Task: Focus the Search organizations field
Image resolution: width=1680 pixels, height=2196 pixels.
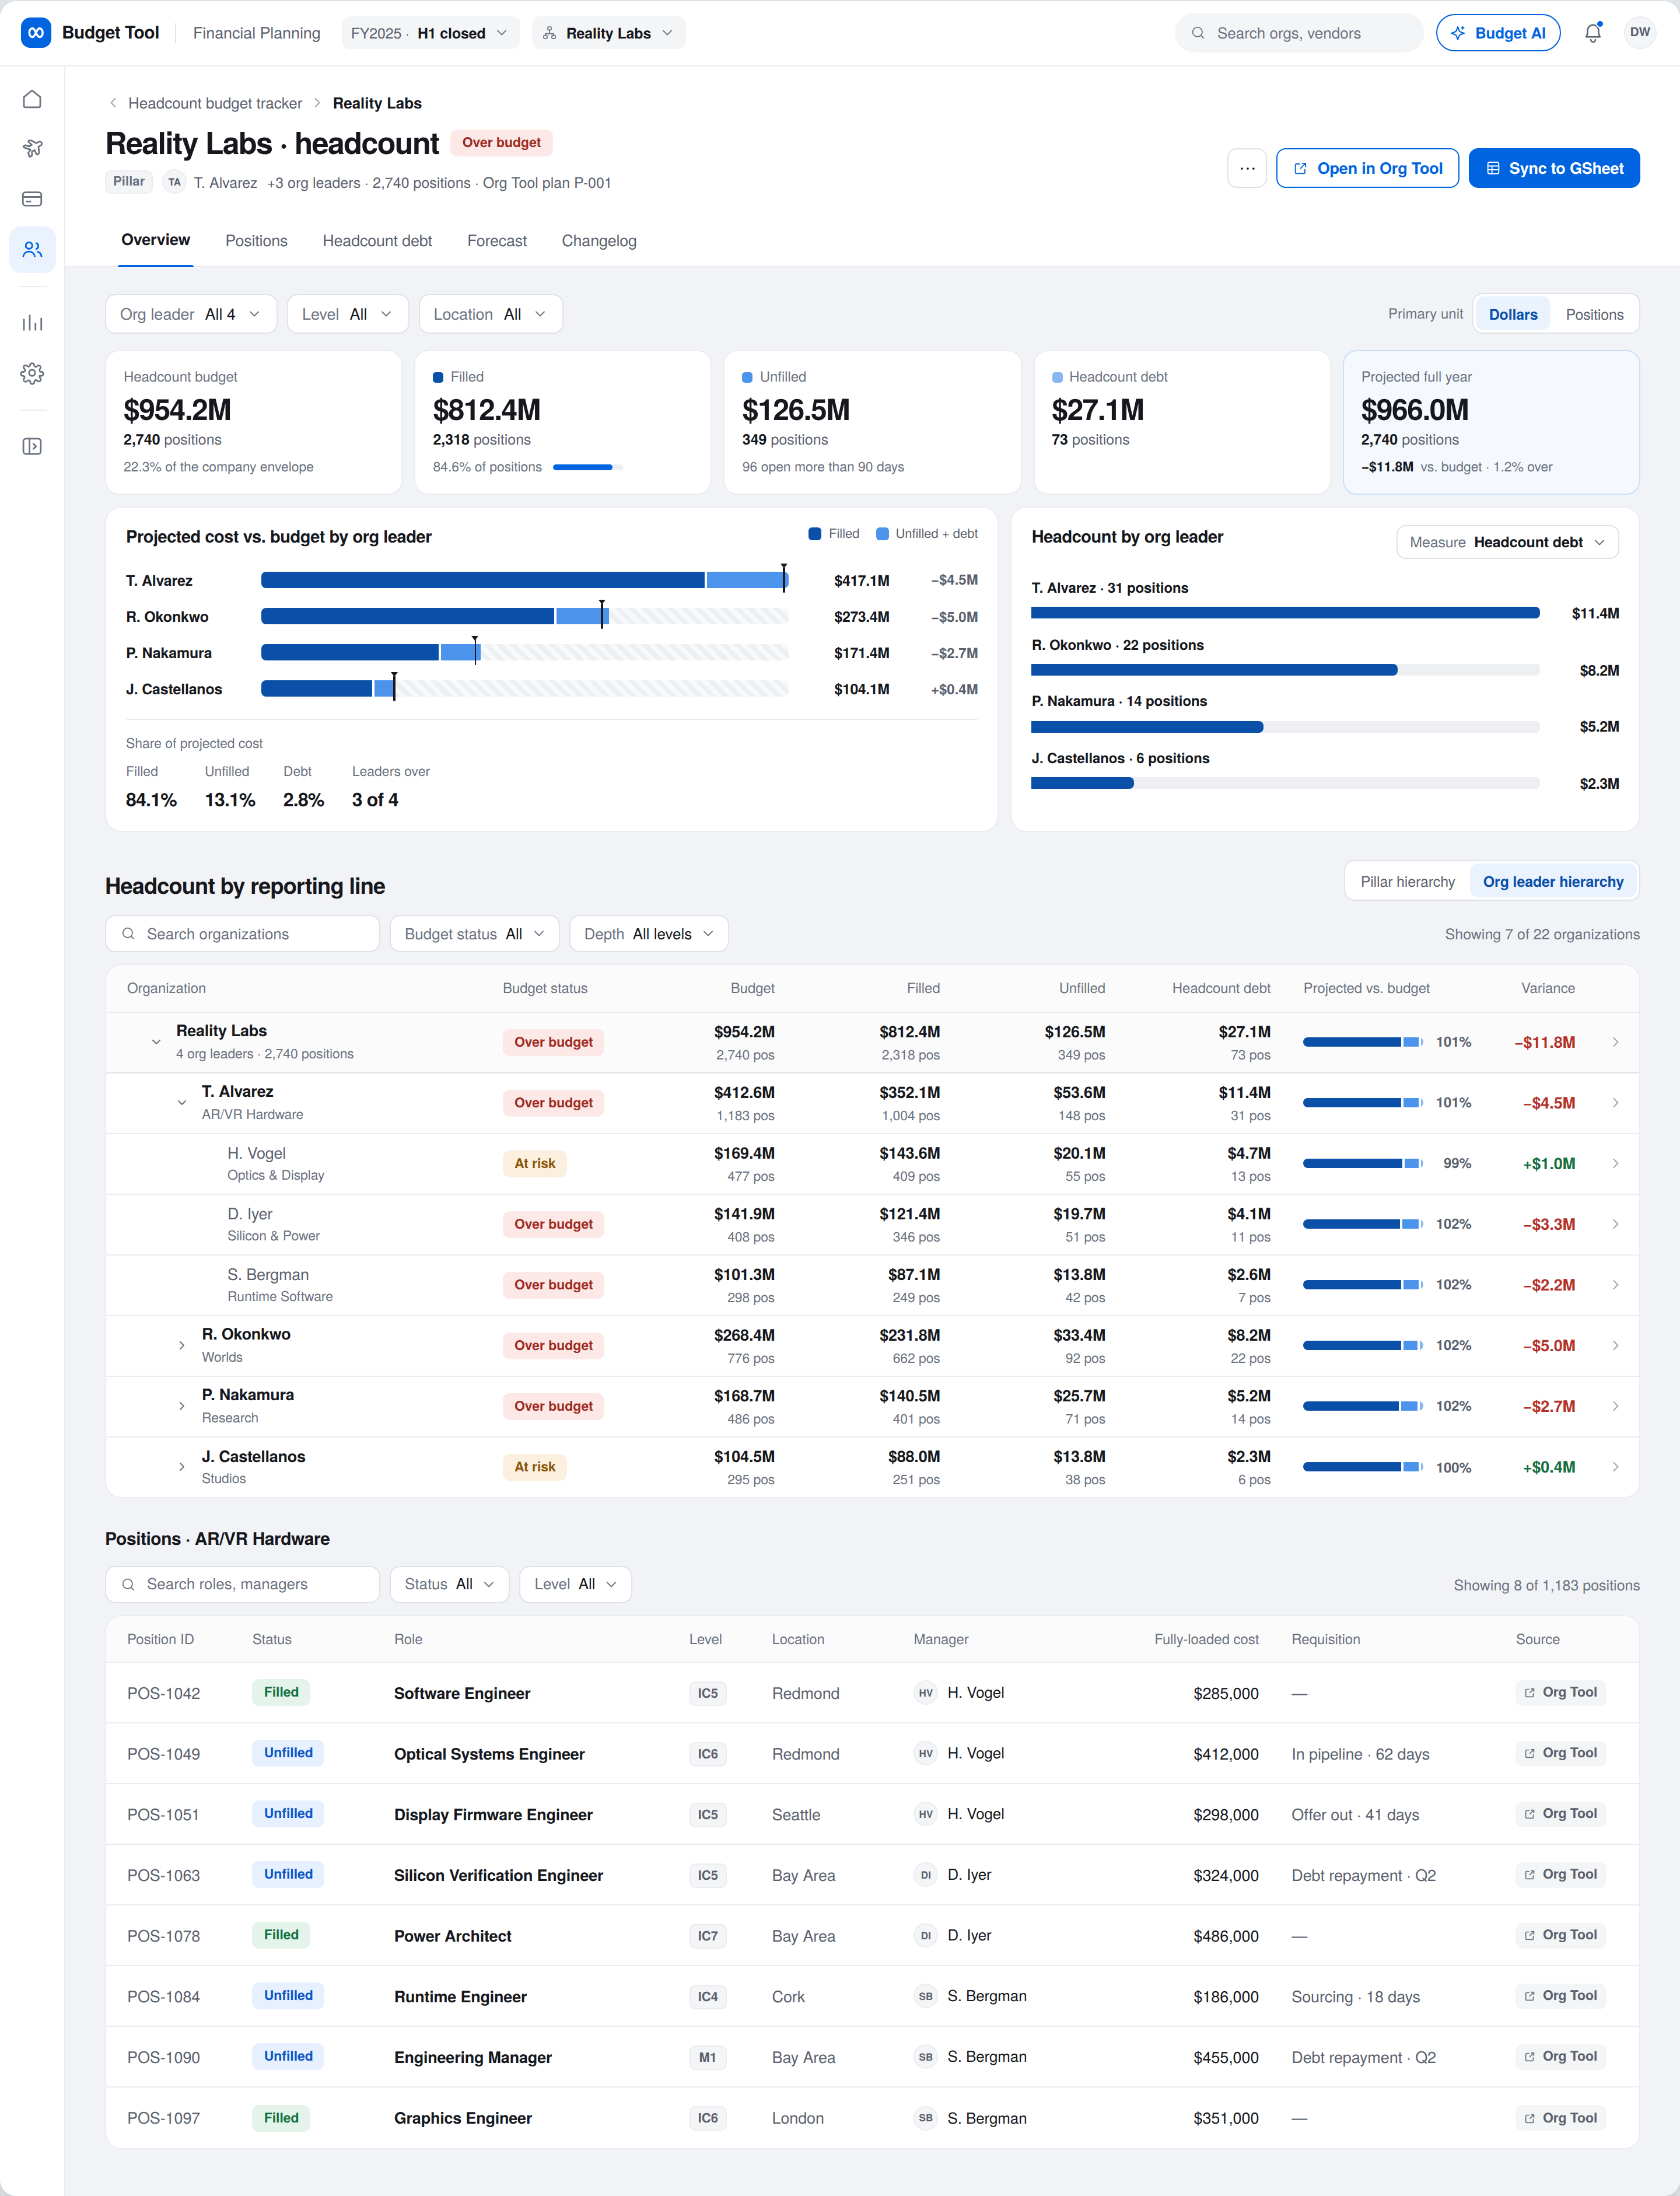Action: click(243, 934)
